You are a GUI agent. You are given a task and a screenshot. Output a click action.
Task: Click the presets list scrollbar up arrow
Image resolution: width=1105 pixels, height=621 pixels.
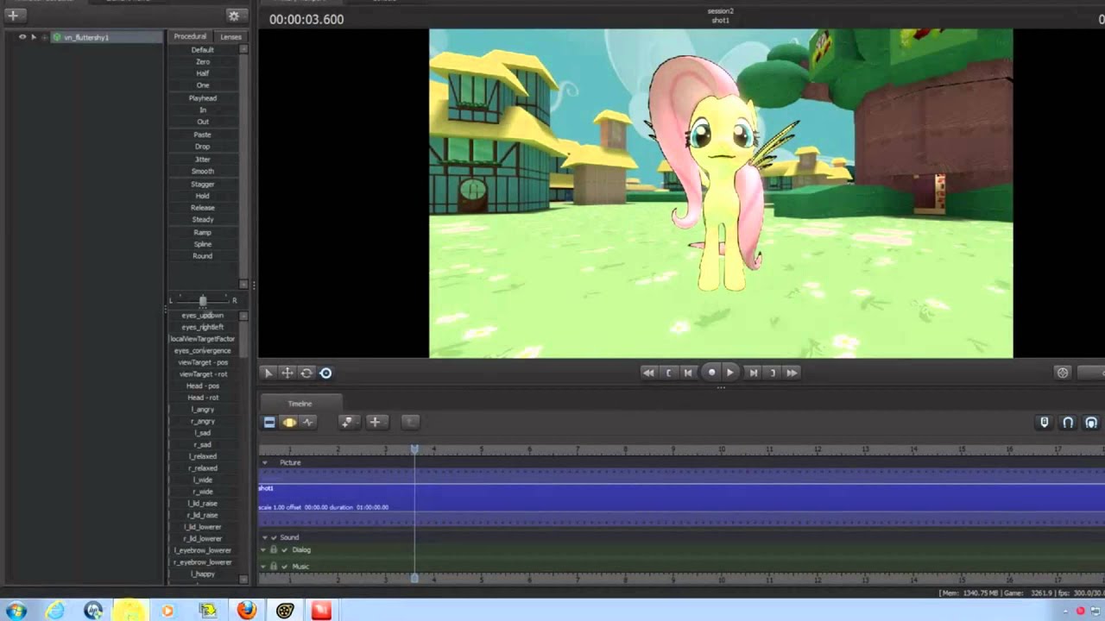(243, 49)
